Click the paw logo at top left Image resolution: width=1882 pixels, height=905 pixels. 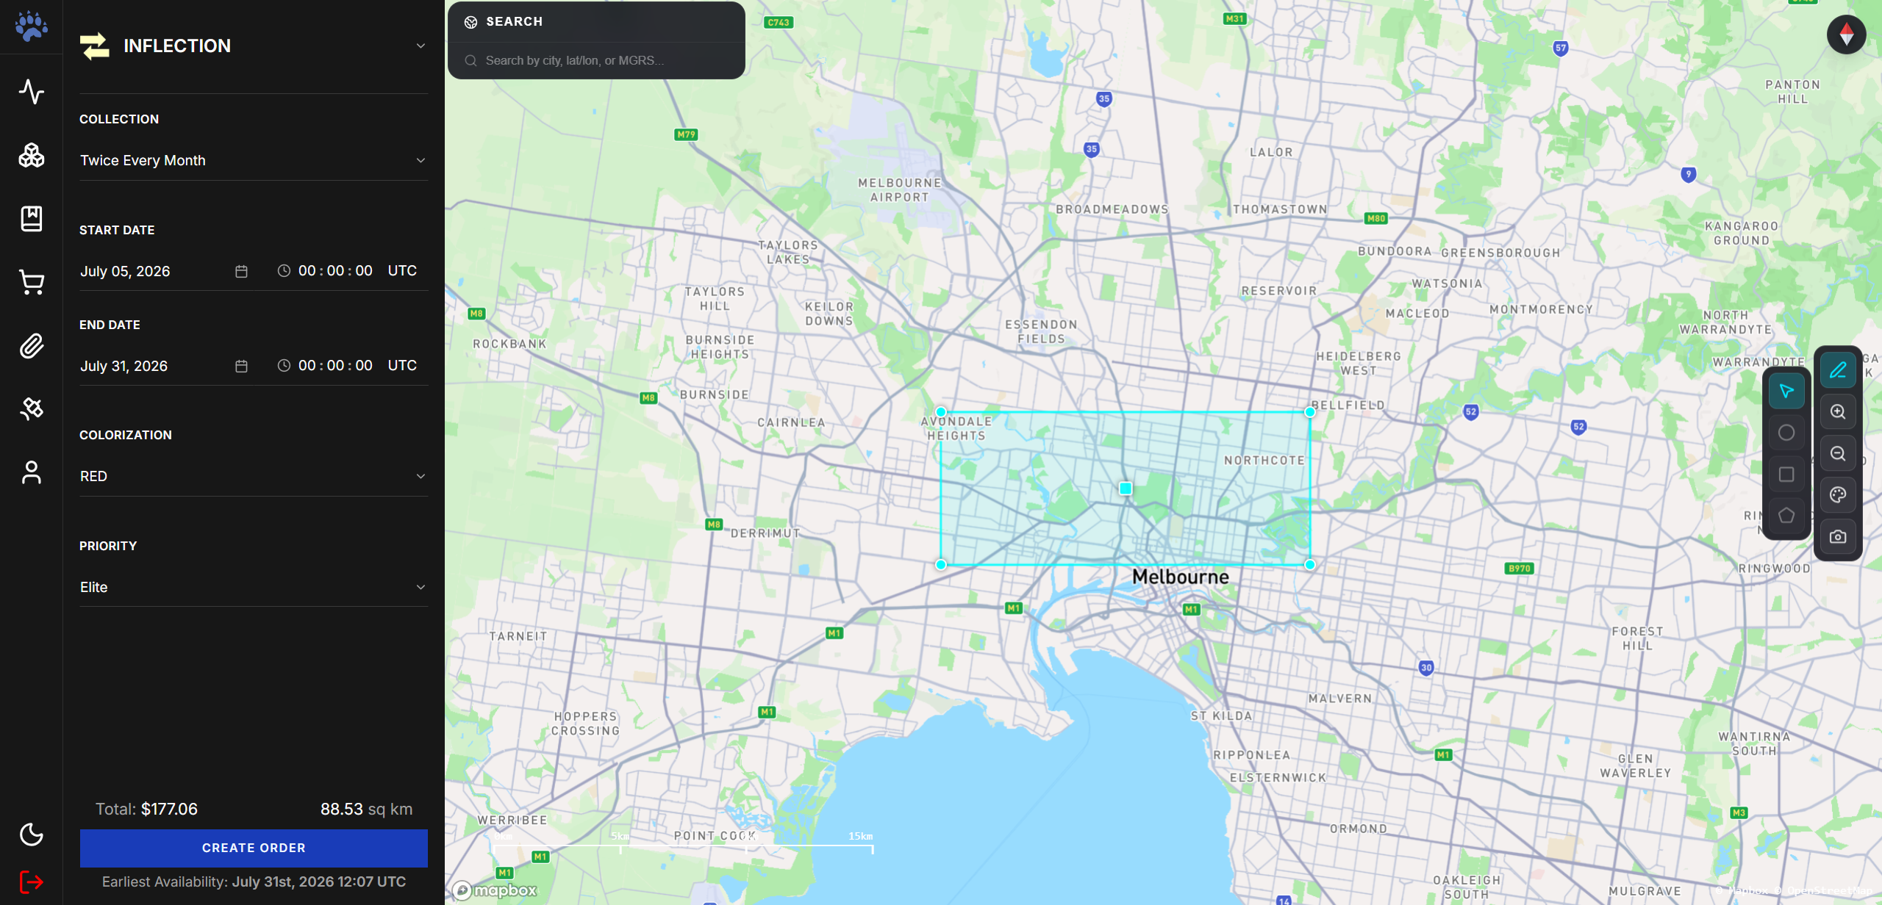32,26
